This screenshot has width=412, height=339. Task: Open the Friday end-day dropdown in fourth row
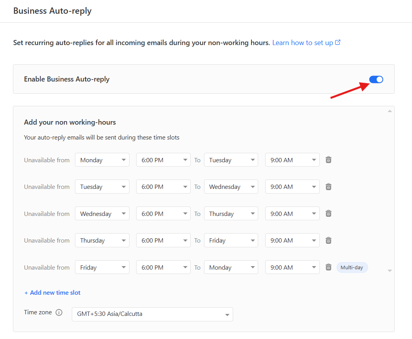tap(231, 240)
